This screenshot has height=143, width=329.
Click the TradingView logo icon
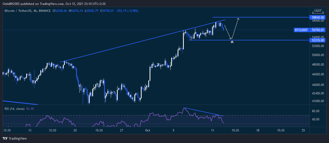[x=5, y=138]
